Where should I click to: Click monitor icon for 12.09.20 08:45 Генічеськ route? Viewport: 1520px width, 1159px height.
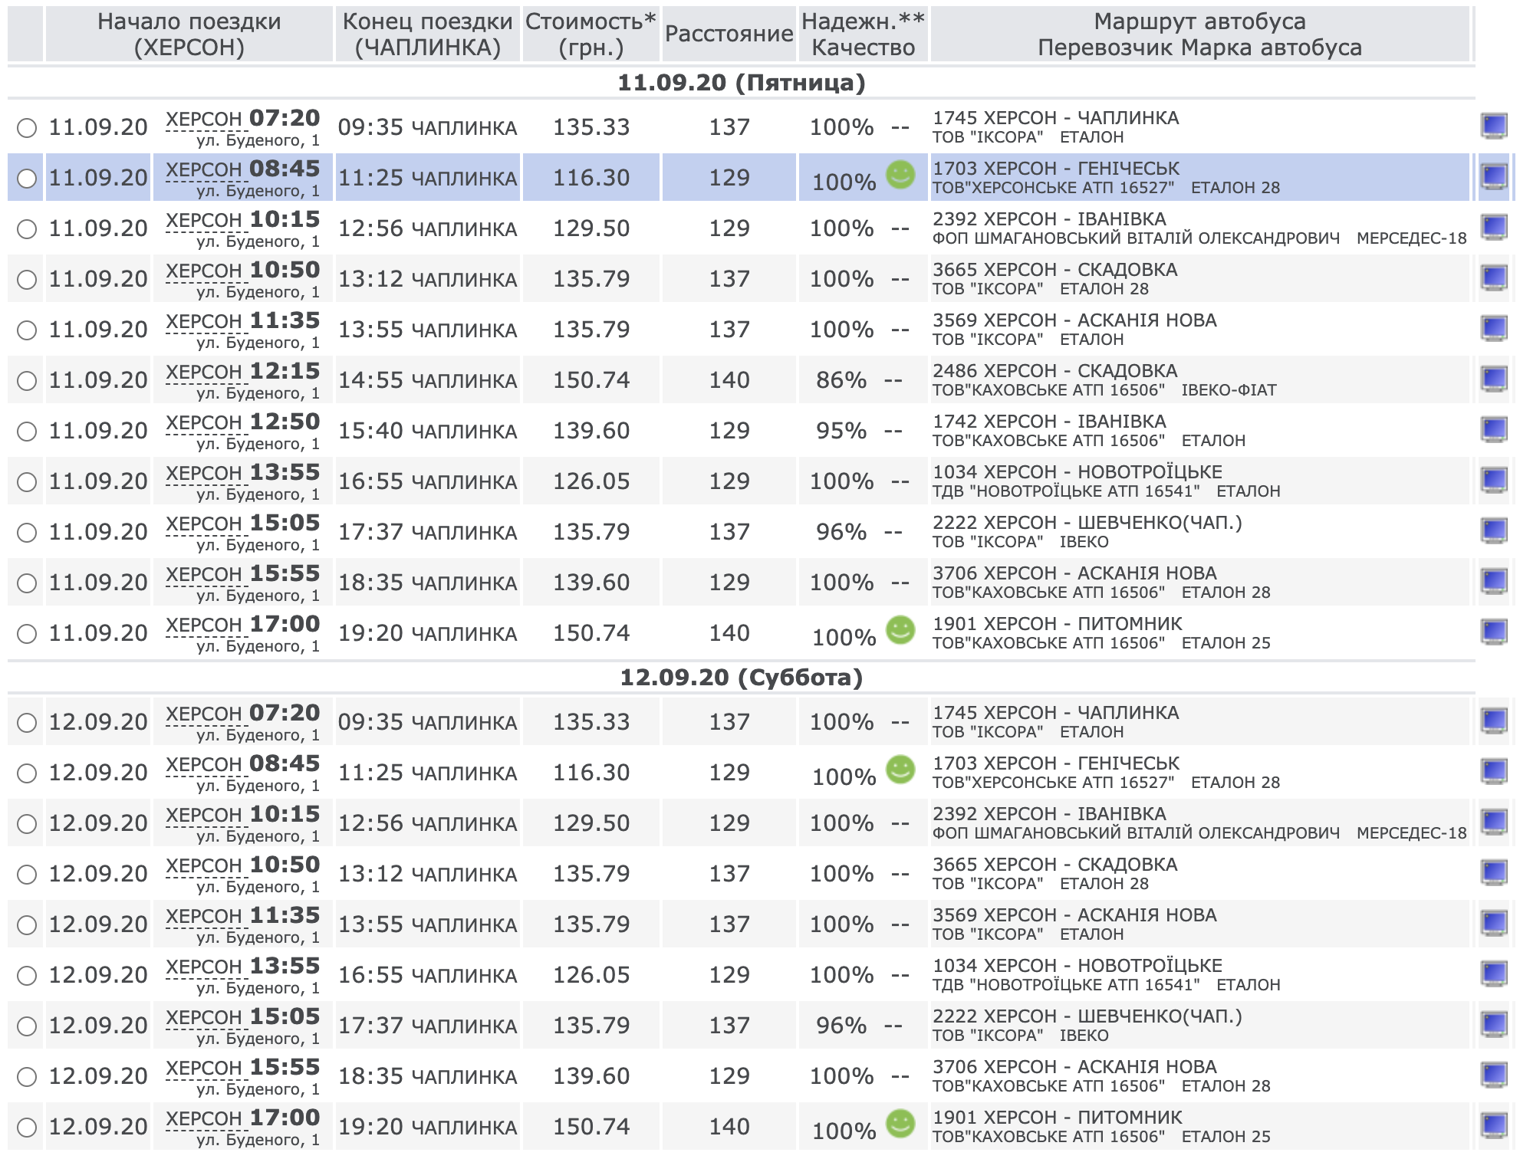(1493, 771)
